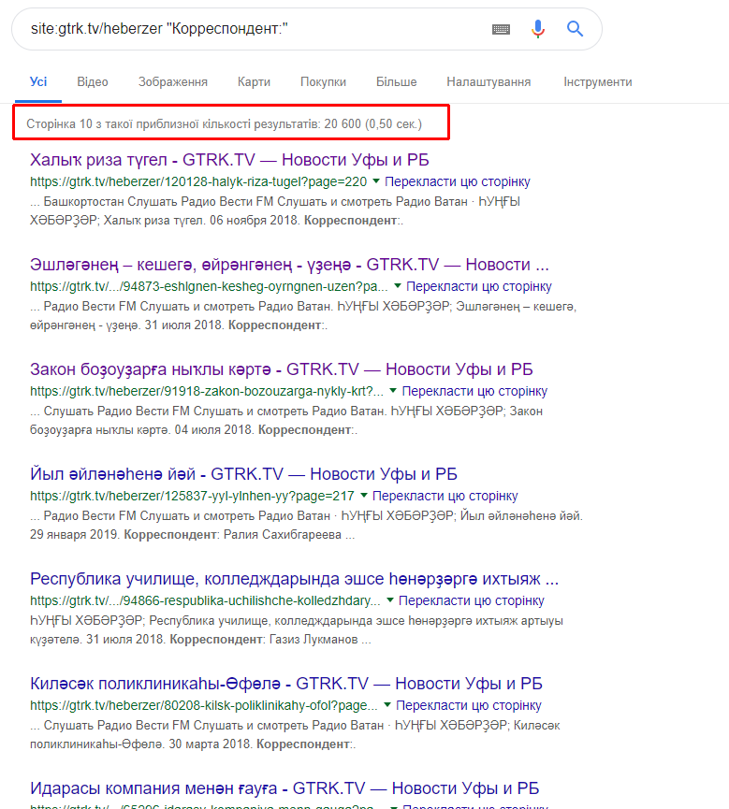Switch to the Карти tab
729x809 pixels.
pyautogui.click(x=254, y=82)
